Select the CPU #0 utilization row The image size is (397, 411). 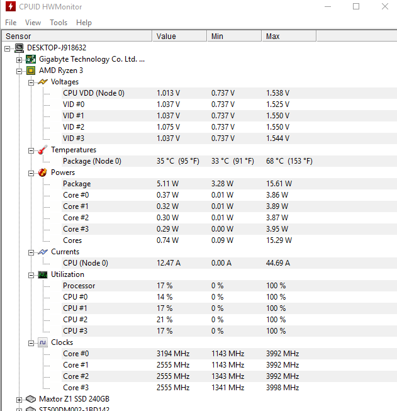(229, 297)
